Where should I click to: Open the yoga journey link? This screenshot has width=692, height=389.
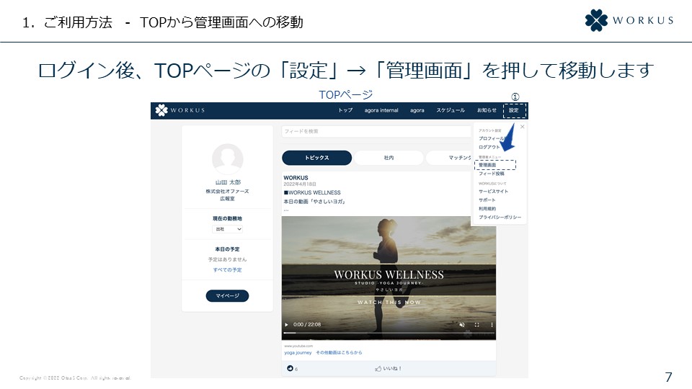pos(298,353)
